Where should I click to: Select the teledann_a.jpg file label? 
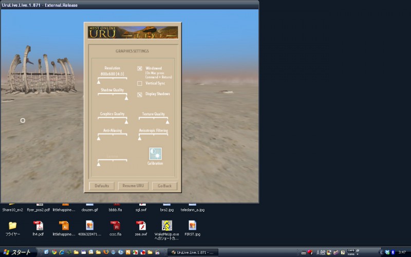193,210
